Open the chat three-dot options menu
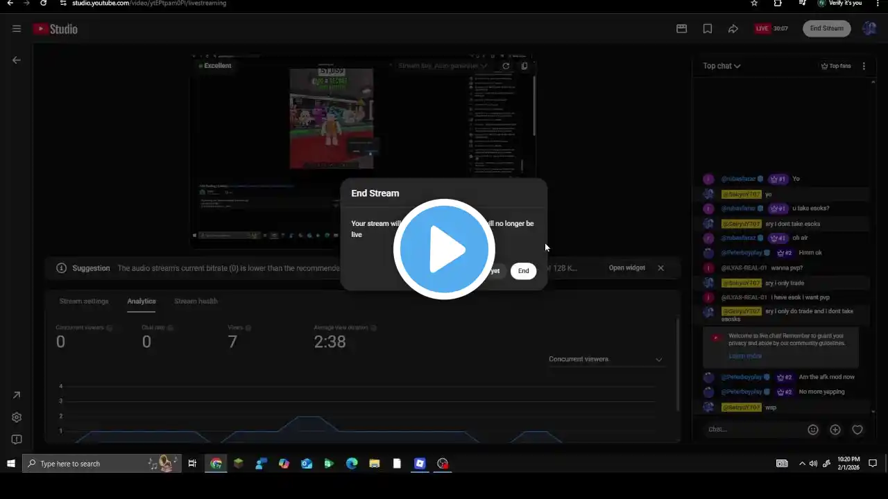This screenshot has width=888, height=499. 864,66
